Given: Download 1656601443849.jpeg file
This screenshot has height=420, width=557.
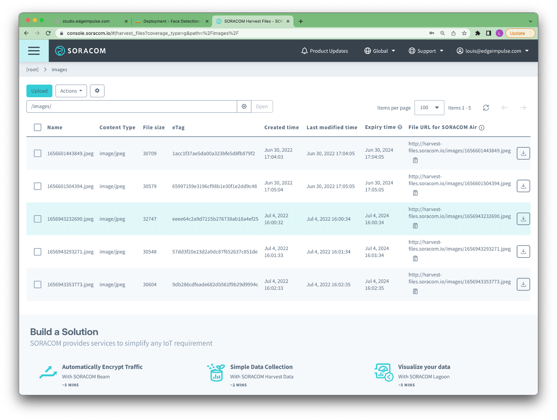Looking at the screenshot, I should click(x=523, y=153).
